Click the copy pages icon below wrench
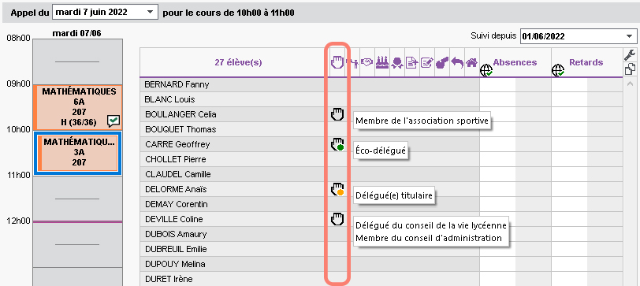 [x=630, y=70]
